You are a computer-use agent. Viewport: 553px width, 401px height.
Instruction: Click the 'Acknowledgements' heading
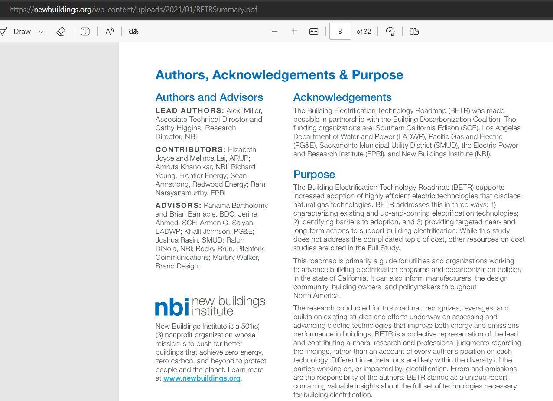click(x=342, y=97)
